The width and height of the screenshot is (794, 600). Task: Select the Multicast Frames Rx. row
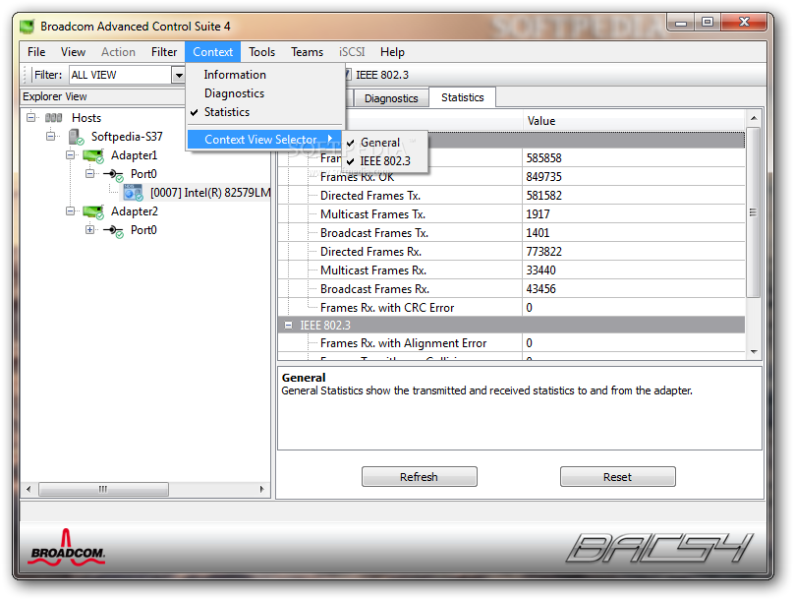[511, 270]
